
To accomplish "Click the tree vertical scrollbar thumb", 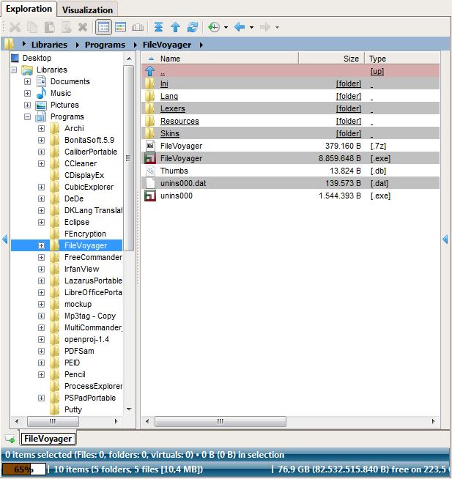I will tap(129, 158).
